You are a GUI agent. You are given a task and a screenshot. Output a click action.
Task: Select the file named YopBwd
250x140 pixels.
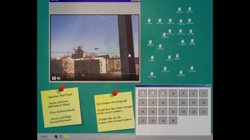[149, 21]
